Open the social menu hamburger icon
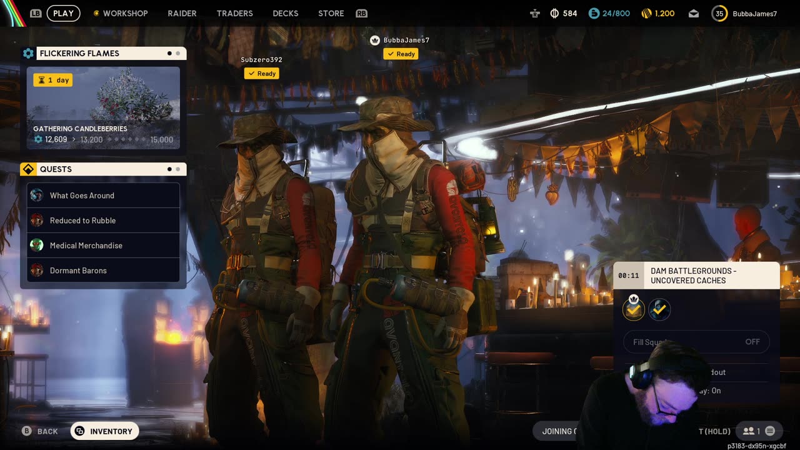800x450 pixels. click(770, 431)
